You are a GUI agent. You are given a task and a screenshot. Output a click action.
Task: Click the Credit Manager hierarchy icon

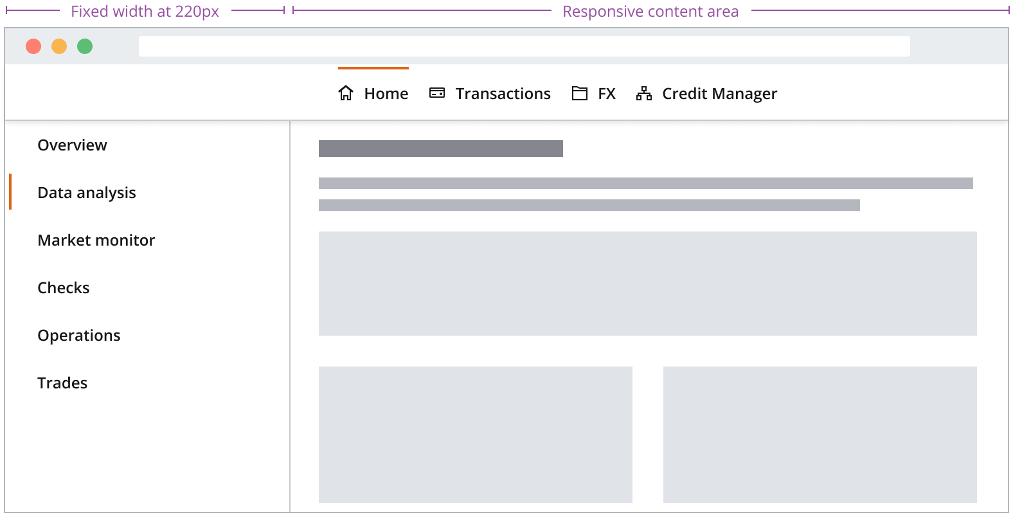644,93
